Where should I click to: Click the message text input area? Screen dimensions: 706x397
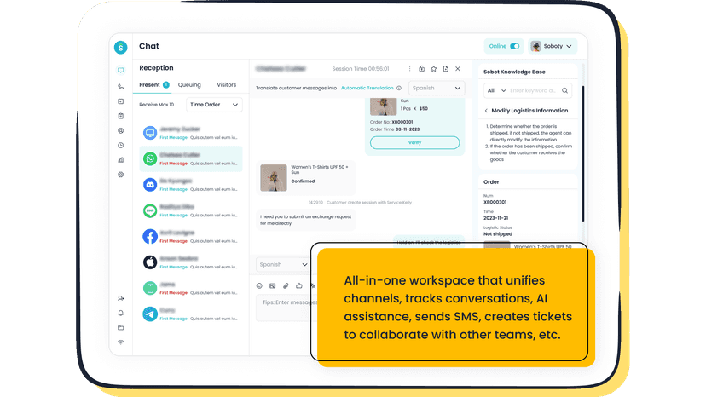(x=286, y=308)
